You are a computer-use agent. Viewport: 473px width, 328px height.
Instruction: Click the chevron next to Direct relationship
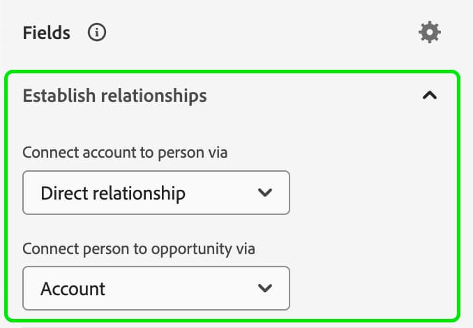click(x=264, y=193)
